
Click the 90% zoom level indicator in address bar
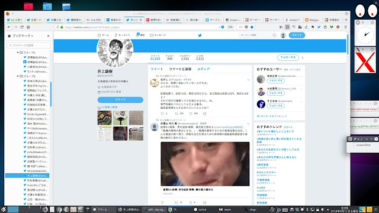(x=230, y=27)
